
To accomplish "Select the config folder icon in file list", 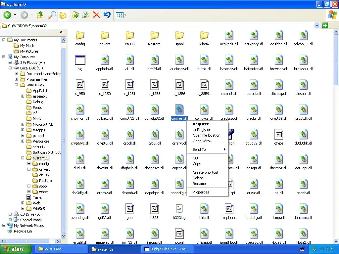I will coord(80,35).
